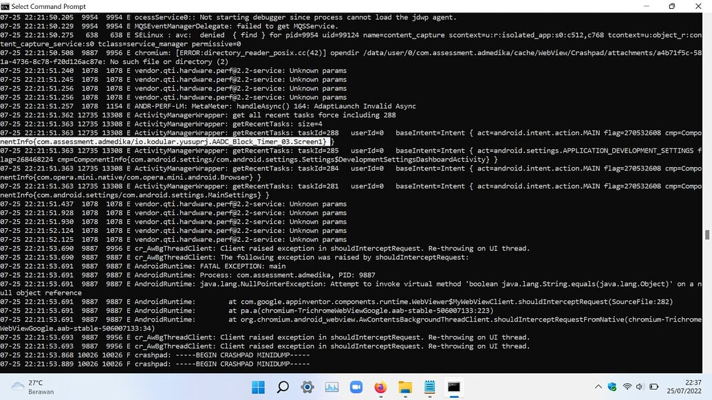Switch to Firefox browser
Screen dimensions: 712x400
tap(380, 388)
